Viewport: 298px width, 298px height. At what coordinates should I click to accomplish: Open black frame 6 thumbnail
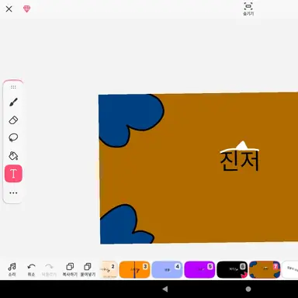(x=232, y=269)
